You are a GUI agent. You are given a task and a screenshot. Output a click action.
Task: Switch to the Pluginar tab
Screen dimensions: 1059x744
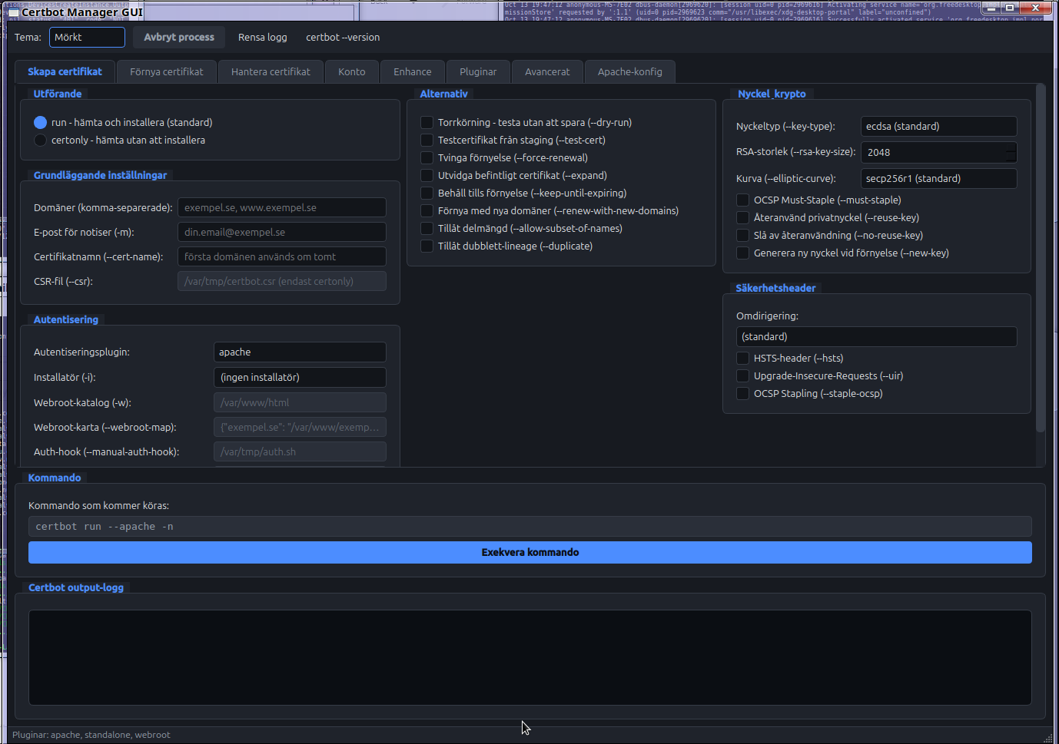(478, 71)
